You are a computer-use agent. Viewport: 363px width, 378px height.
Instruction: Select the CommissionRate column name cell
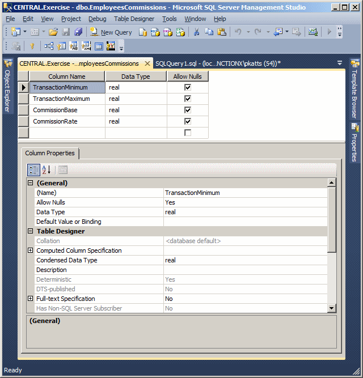point(67,121)
